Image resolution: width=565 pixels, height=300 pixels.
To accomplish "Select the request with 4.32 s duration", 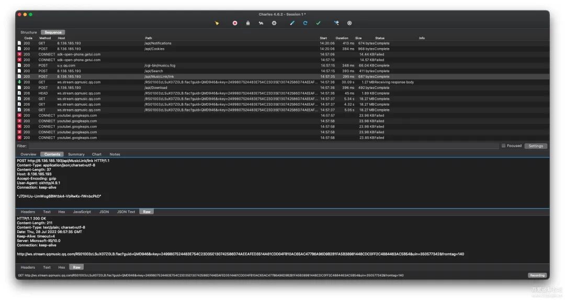I will pos(282,105).
